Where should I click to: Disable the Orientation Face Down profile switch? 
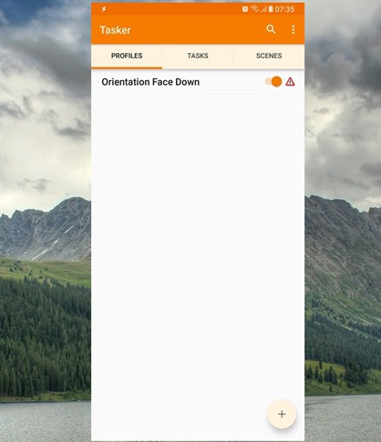(x=273, y=82)
